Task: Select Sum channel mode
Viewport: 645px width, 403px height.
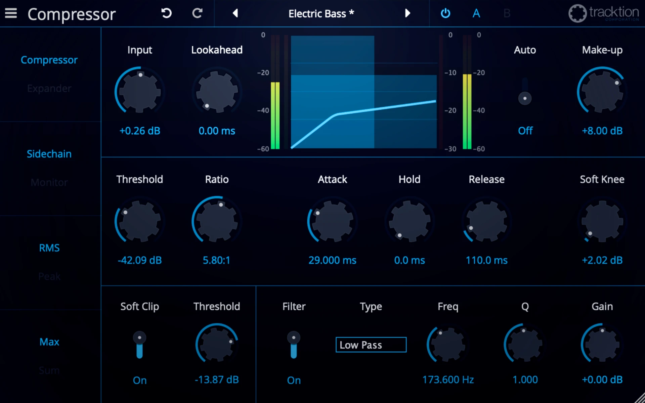Action: pyautogui.click(x=49, y=370)
